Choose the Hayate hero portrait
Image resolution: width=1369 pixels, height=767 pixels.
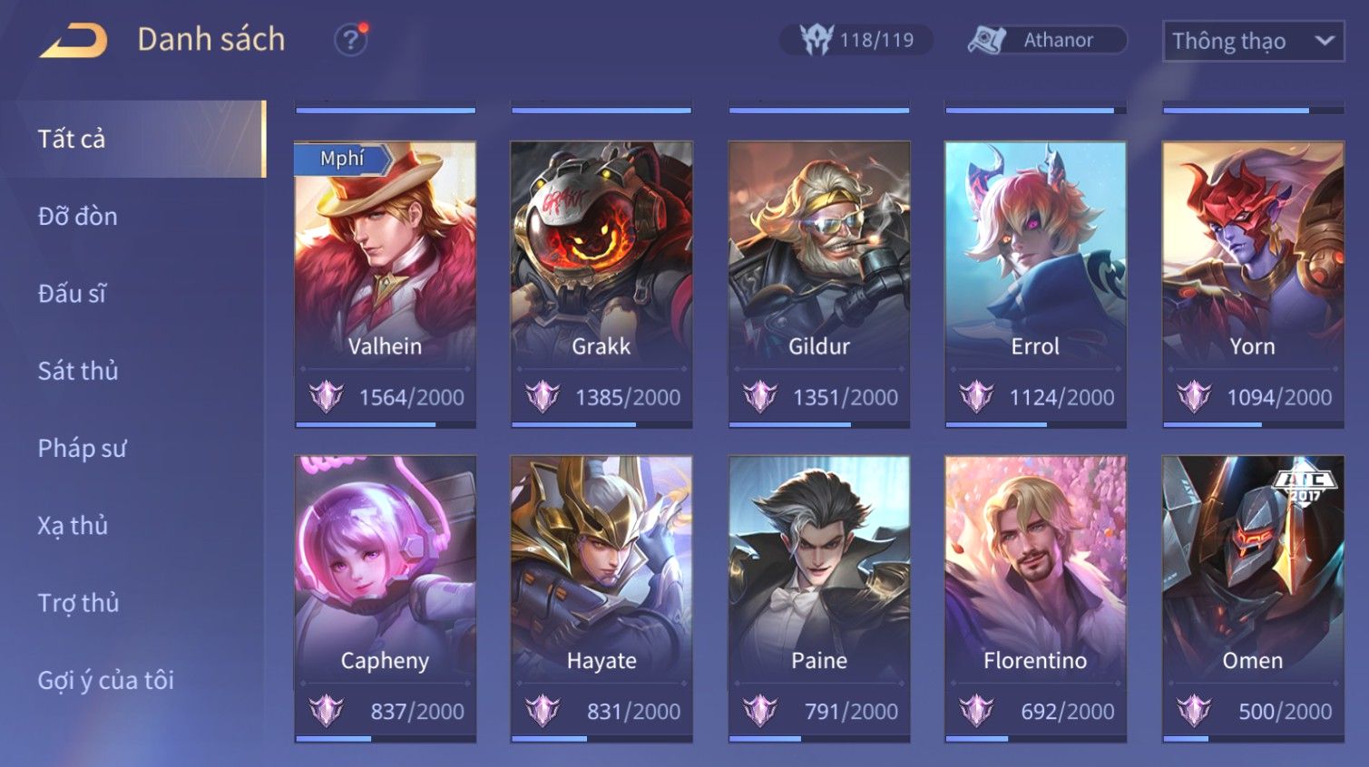tap(601, 562)
